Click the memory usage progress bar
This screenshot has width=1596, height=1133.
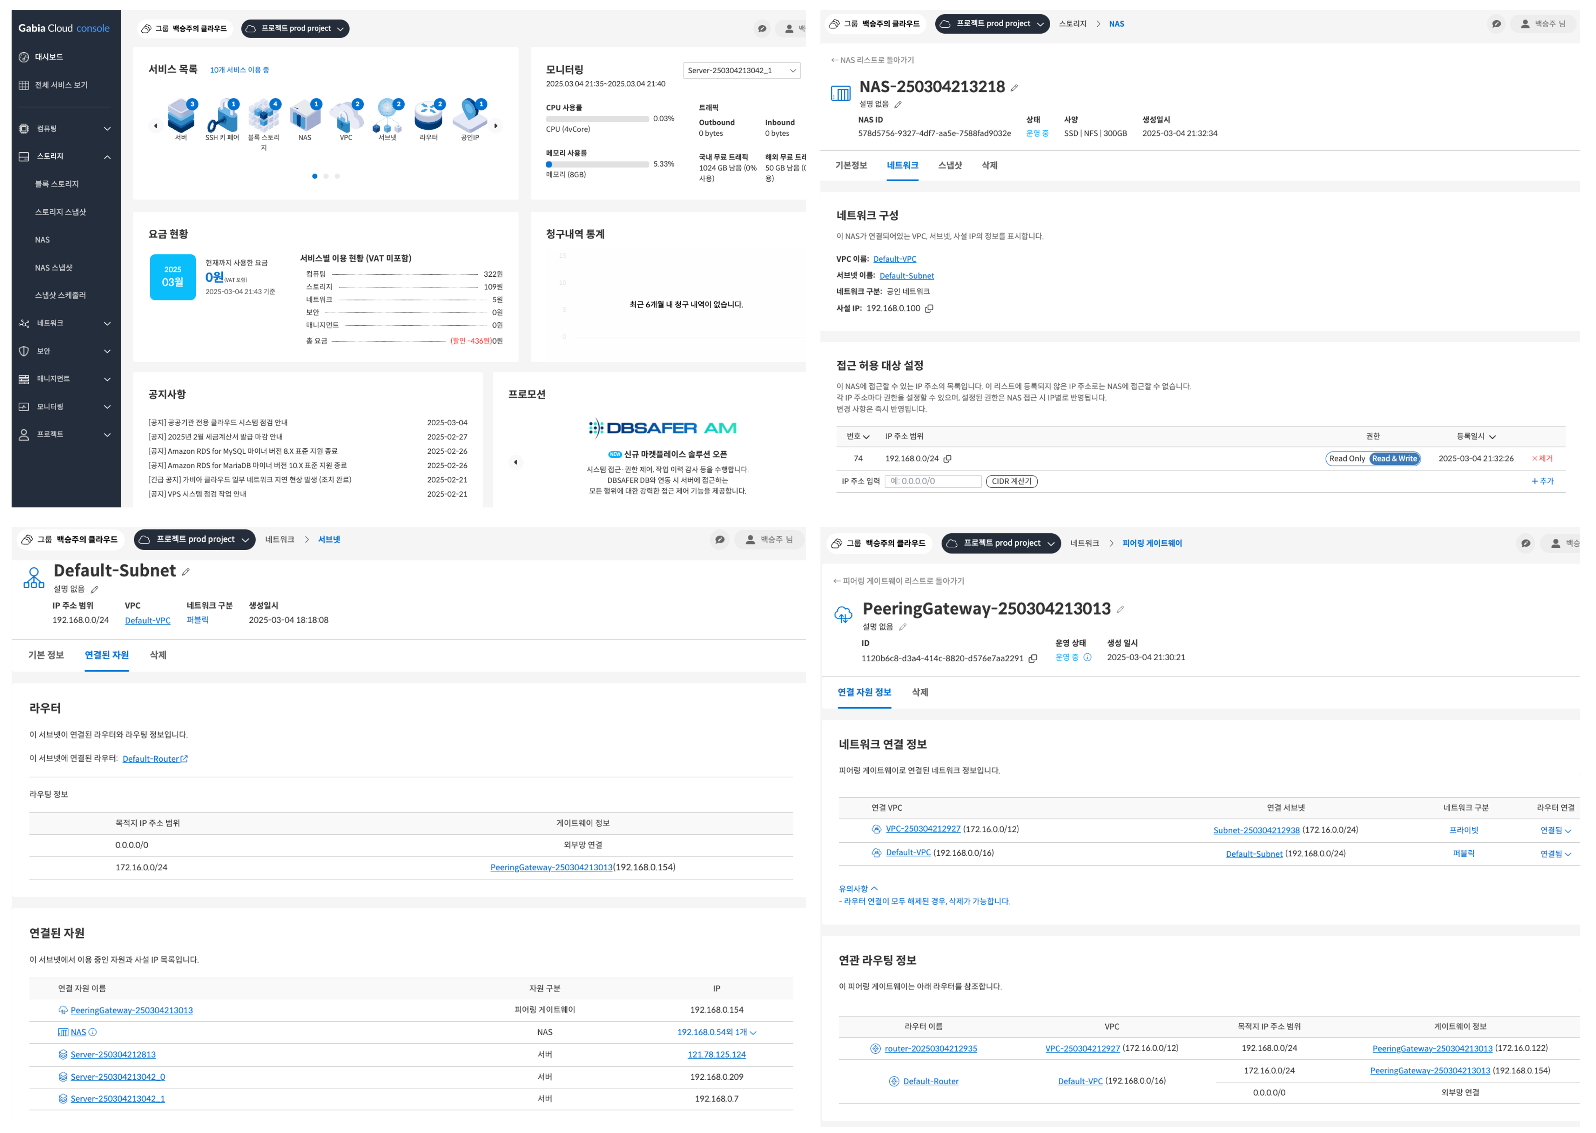(597, 165)
